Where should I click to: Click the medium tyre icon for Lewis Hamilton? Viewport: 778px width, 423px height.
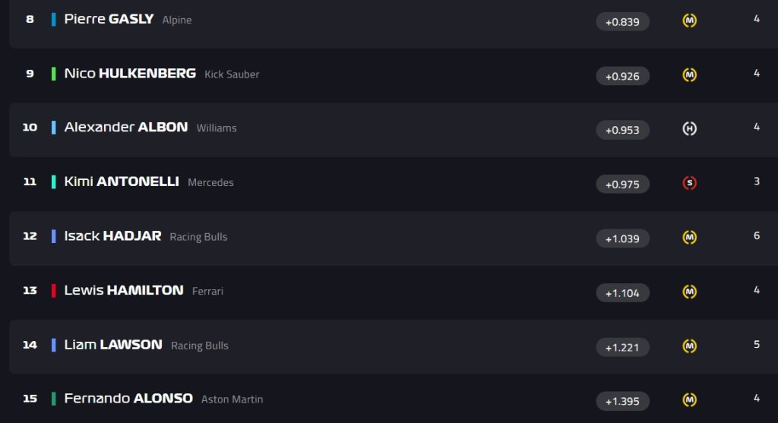pos(689,292)
